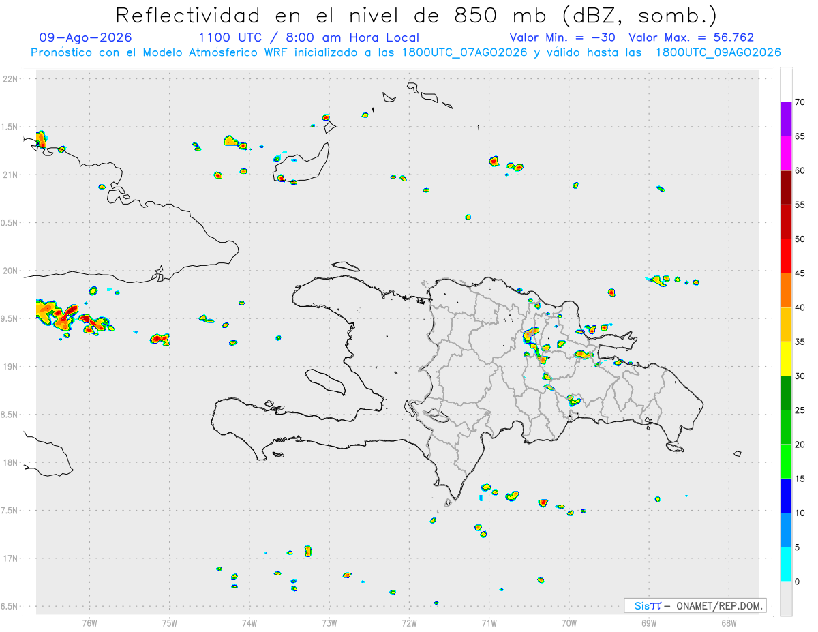This screenshot has width=818, height=632.
Task: Click the latitude label '20N'
Action: point(12,271)
